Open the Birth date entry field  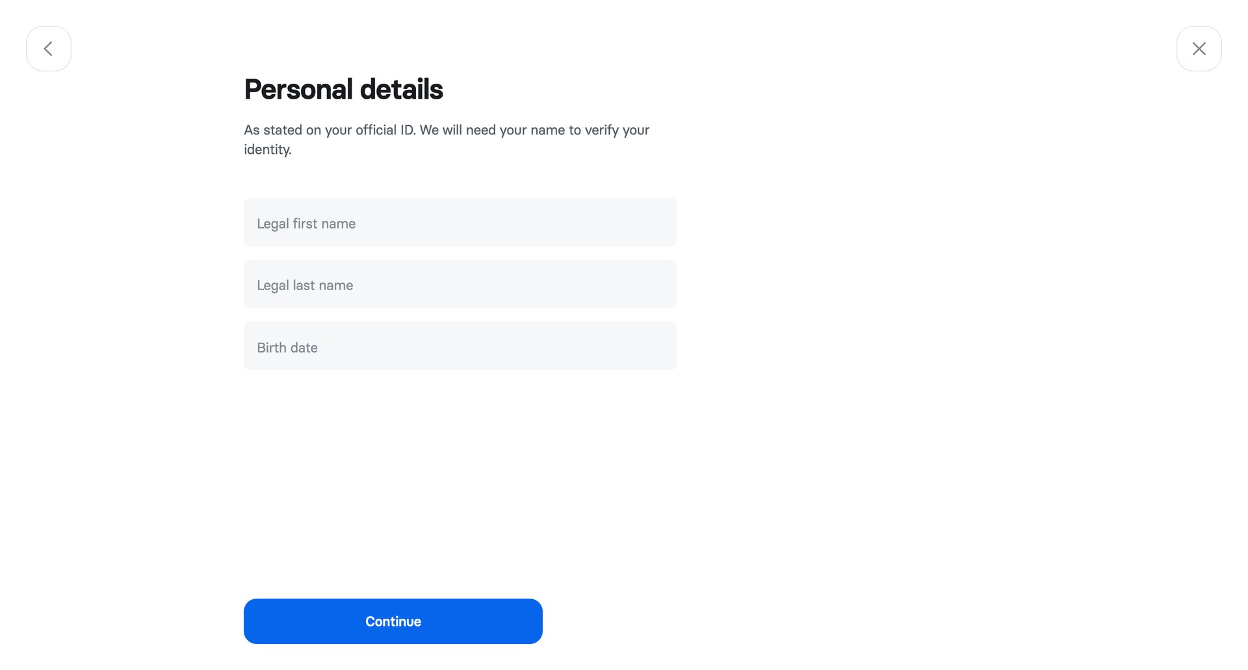tap(460, 345)
